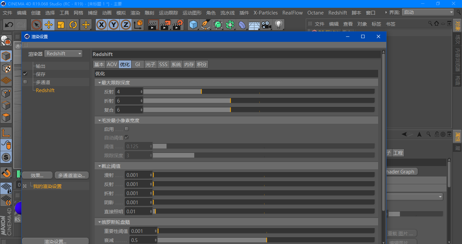Add a light bulb object

pyautogui.click(x=279, y=25)
